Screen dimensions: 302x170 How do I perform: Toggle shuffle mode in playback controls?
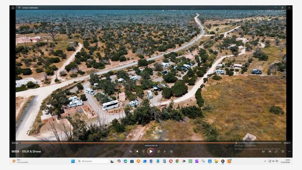(130, 151)
